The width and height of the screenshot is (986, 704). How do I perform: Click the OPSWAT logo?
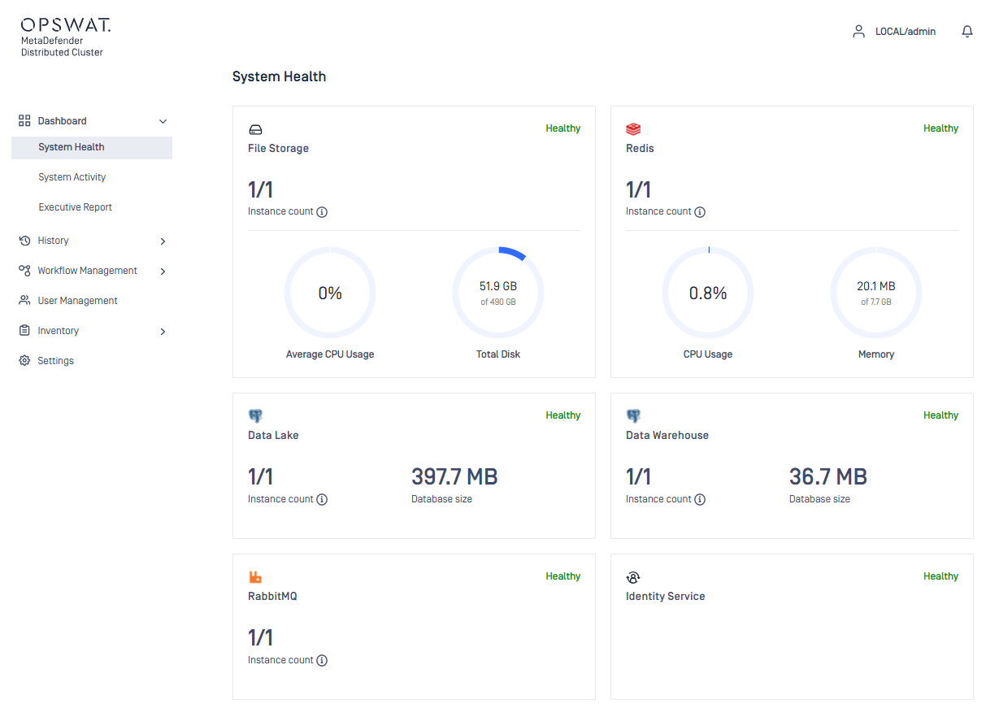pyautogui.click(x=65, y=25)
